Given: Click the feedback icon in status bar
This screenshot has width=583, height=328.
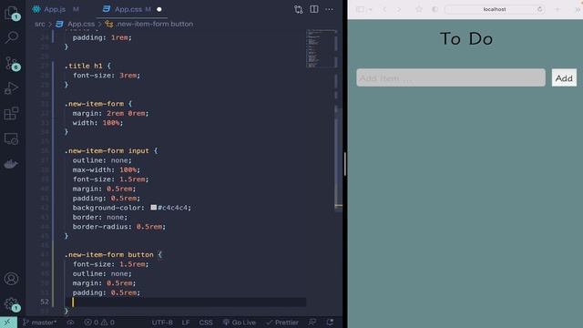Looking at the screenshot, I should point(312,323).
